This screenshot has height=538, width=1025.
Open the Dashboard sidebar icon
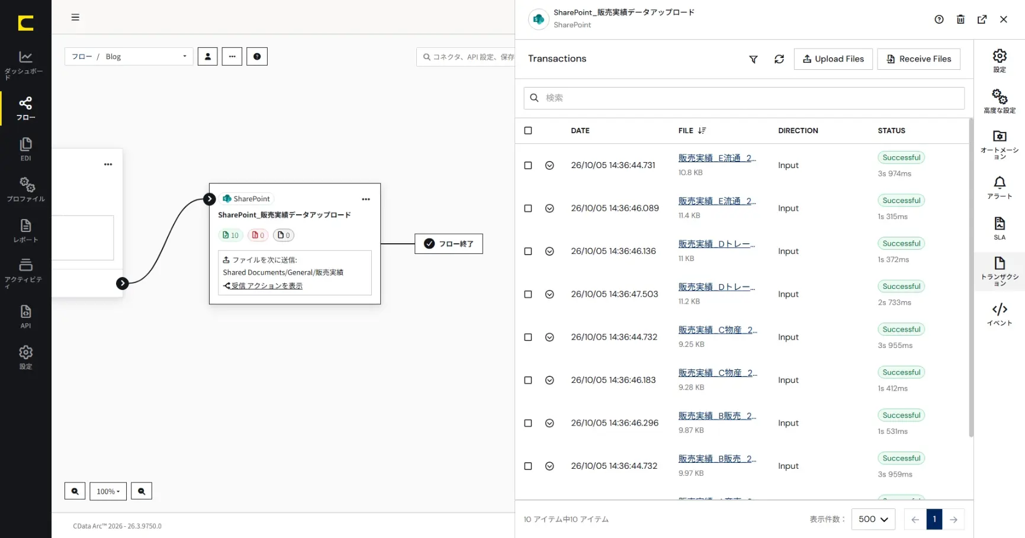tap(25, 65)
